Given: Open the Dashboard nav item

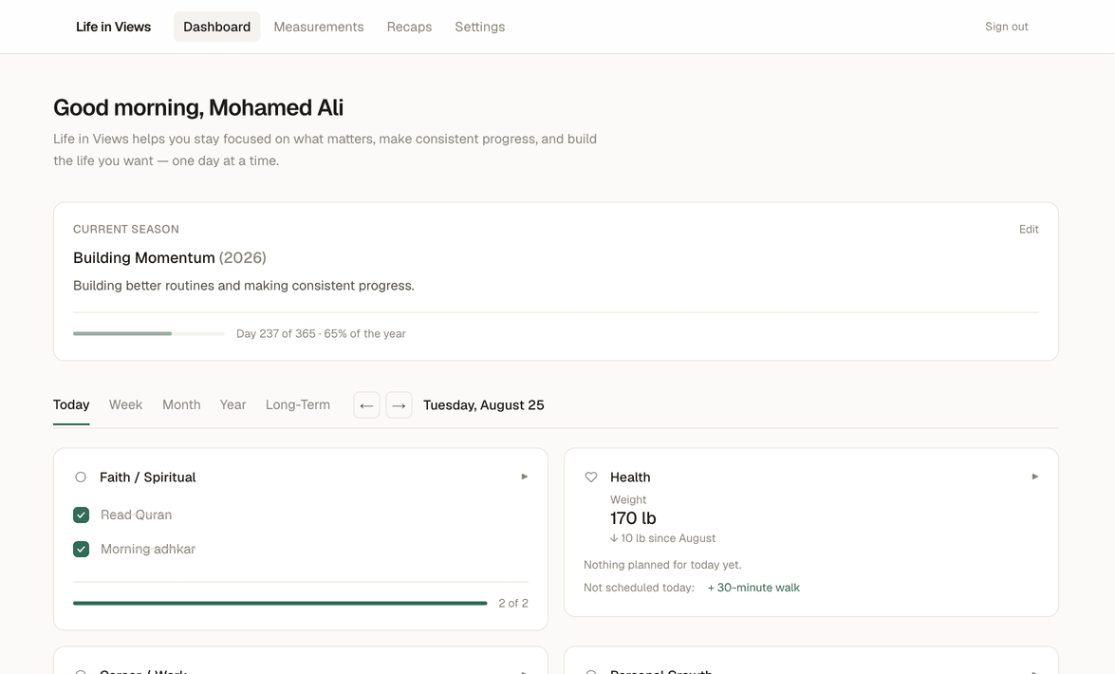Looking at the screenshot, I should click(x=217, y=27).
